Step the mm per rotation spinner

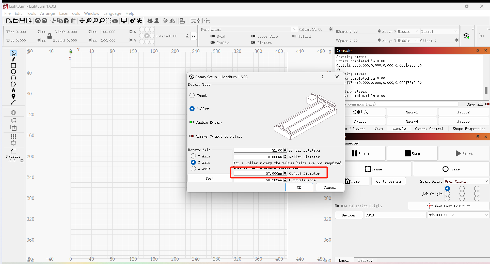point(285,150)
